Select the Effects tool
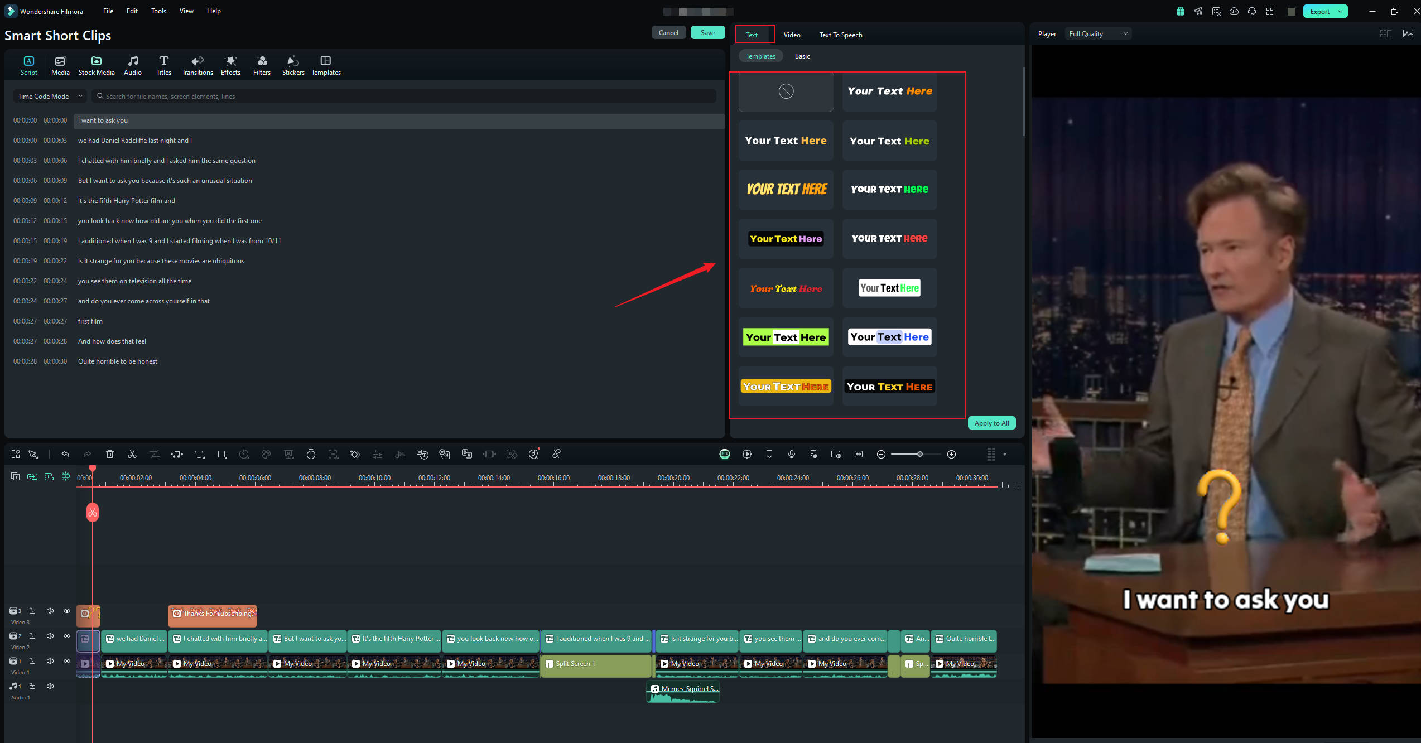The height and width of the screenshot is (743, 1421). coord(230,65)
